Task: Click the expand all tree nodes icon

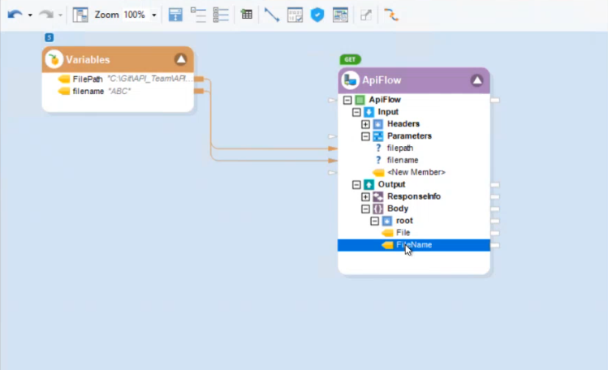Action: point(221,15)
